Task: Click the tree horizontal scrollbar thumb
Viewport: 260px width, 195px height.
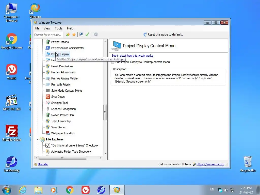Action: tap(62, 158)
